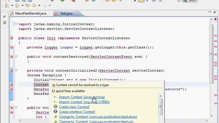Collapse the contextDestroyed method fold
This screenshot has width=219, height=123.
[x=16, y=56]
